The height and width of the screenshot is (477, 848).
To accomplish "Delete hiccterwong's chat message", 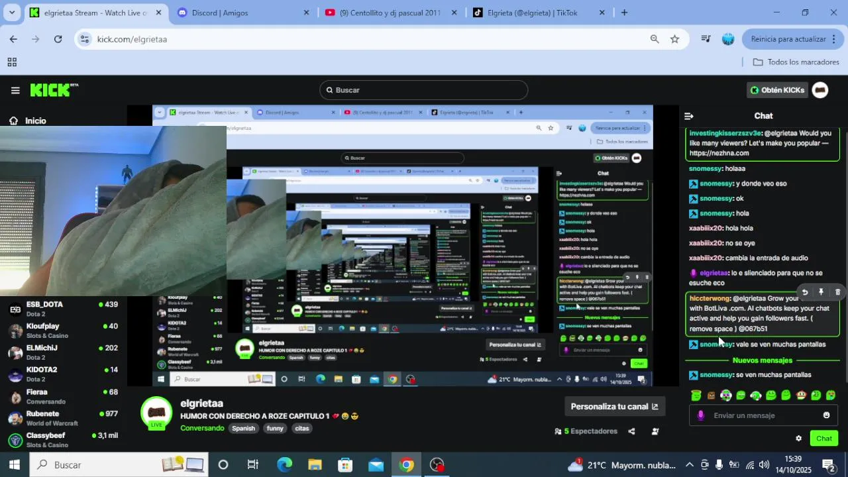I will (837, 292).
